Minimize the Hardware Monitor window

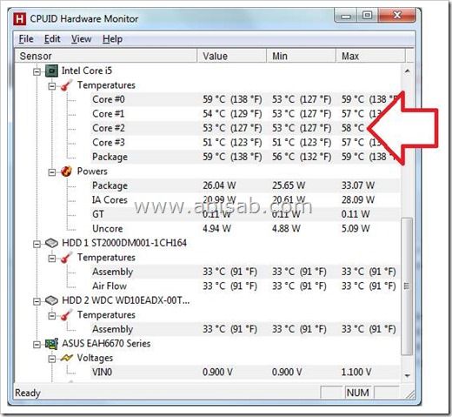(346, 16)
